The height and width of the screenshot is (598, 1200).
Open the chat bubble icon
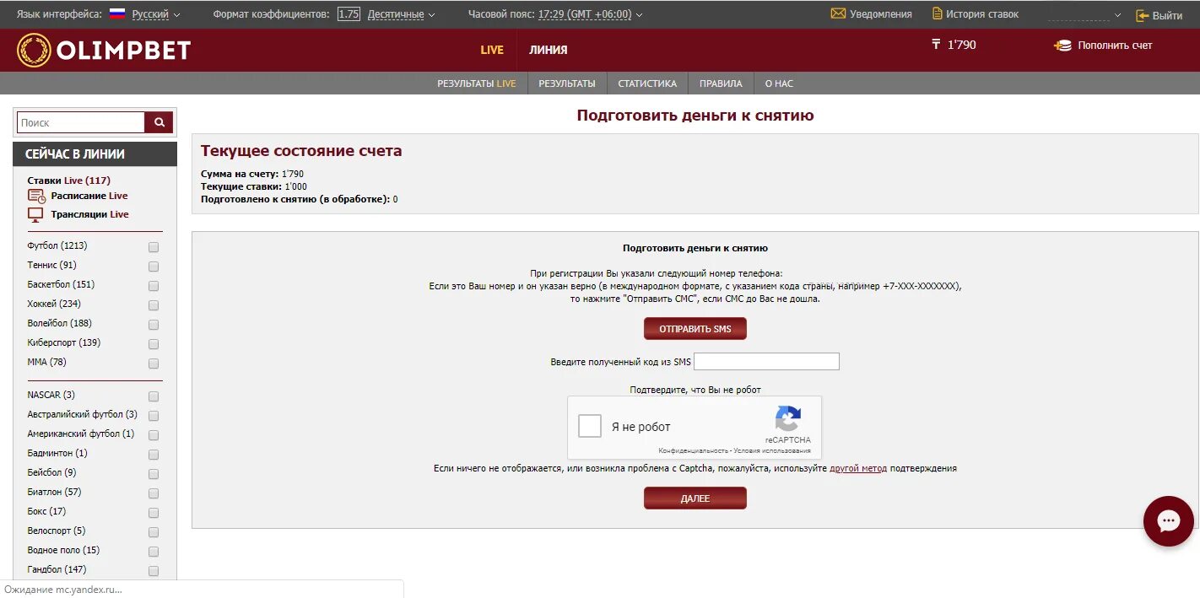(x=1168, y=521)
